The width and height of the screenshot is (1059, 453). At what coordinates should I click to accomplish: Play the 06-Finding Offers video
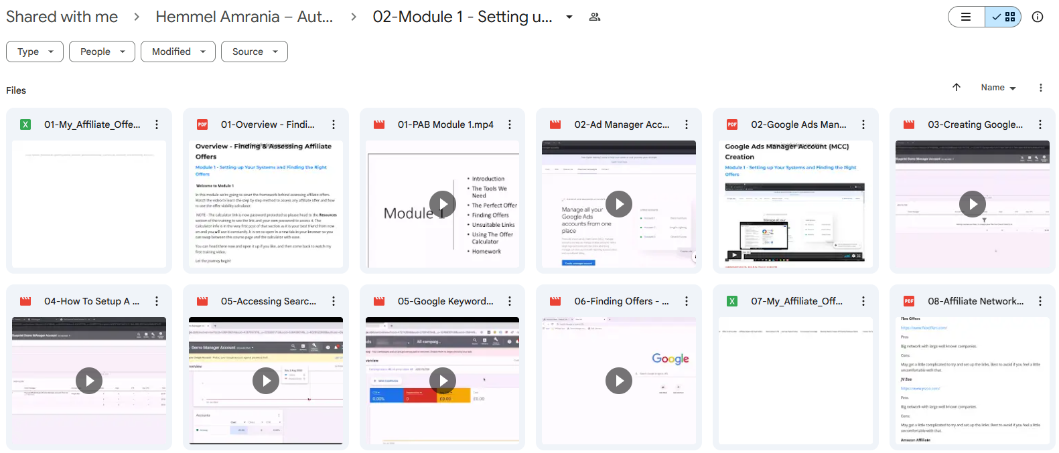click(x=619, y=381)
